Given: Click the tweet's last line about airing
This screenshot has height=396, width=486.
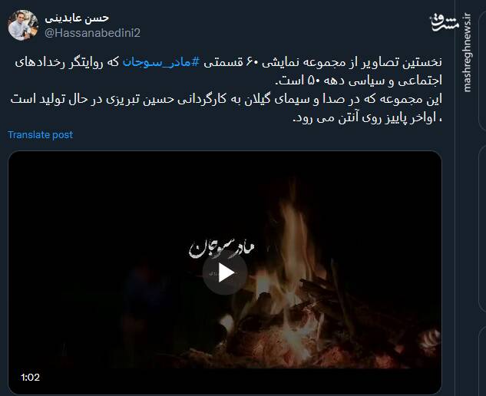Looking at the screenshot, I should (367, 117).
